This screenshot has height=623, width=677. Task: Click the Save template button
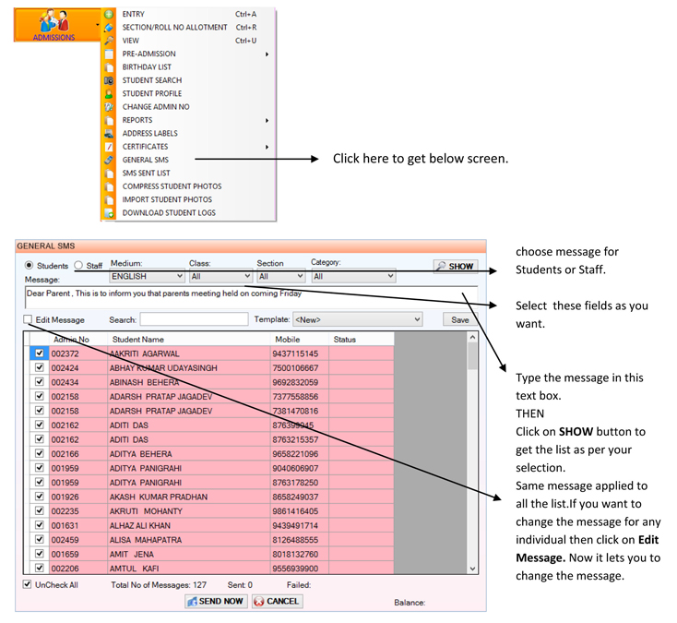[460, 319]
